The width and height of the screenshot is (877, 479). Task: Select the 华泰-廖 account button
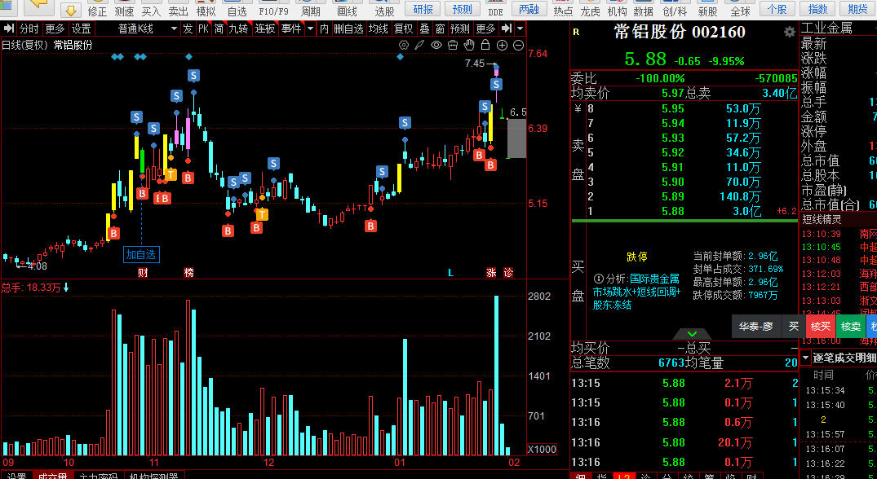(755, 327)
